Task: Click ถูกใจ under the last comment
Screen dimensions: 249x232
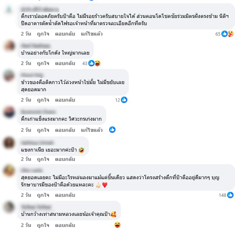Action: (43, 225)
